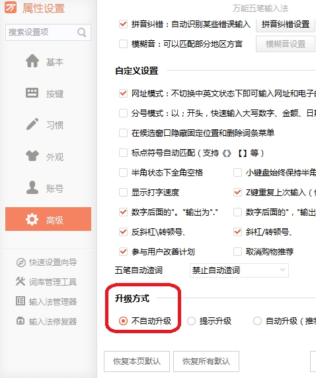
Task: Select 自动升级 radio button
Action: [x=257, y=321]
